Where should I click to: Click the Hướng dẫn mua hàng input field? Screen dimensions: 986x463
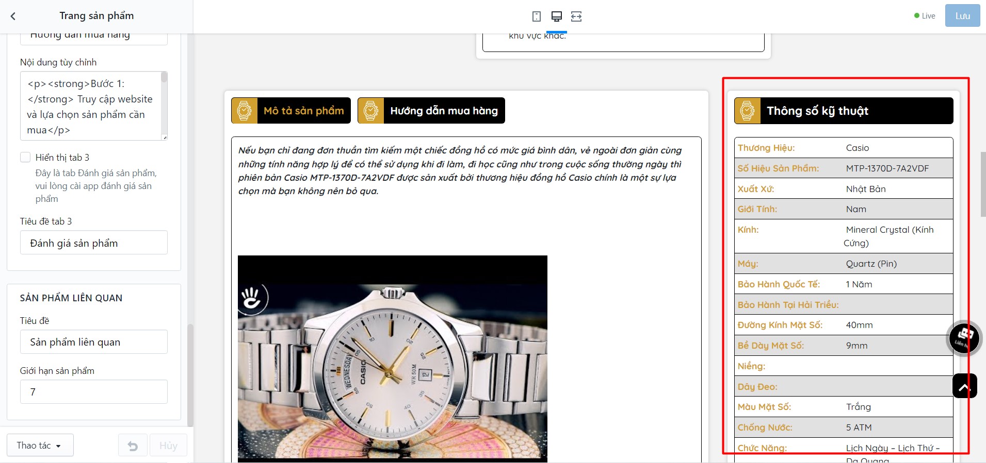pos(94,39)
